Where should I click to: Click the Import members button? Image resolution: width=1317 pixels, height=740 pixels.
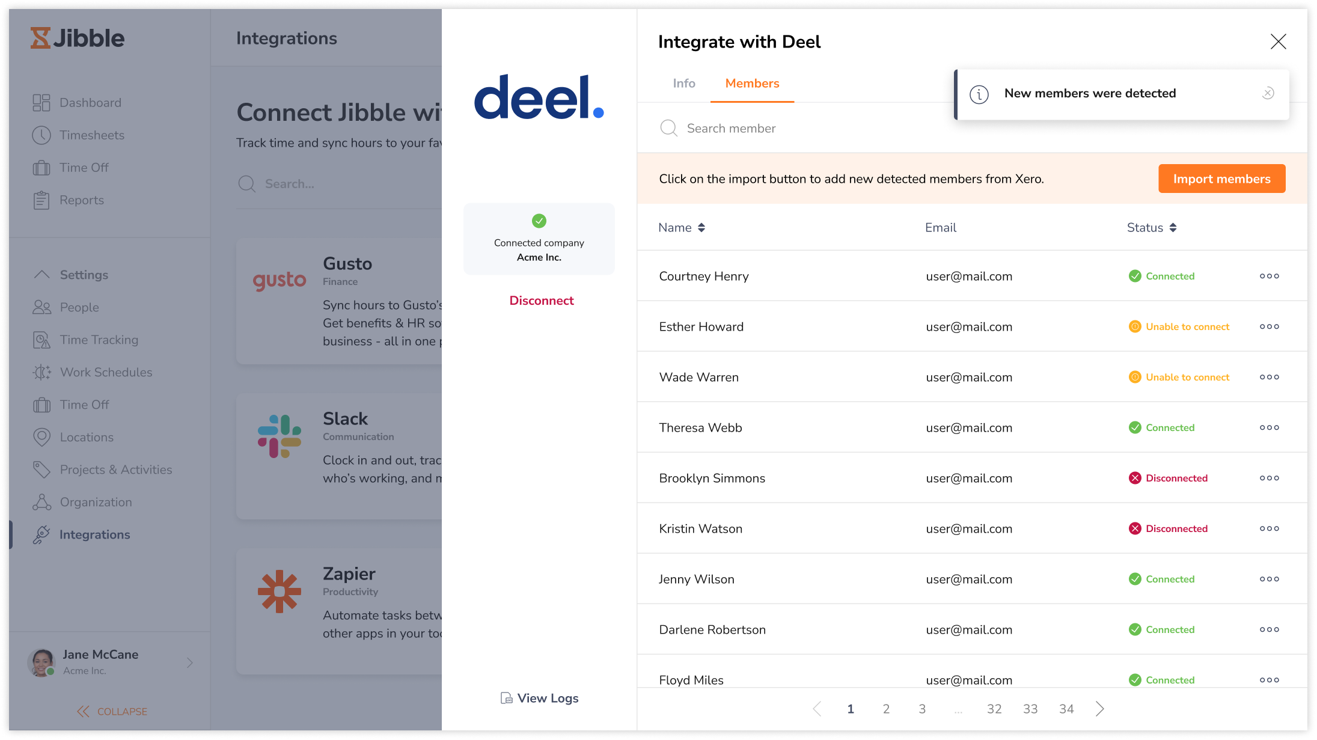click(1221, 179)
